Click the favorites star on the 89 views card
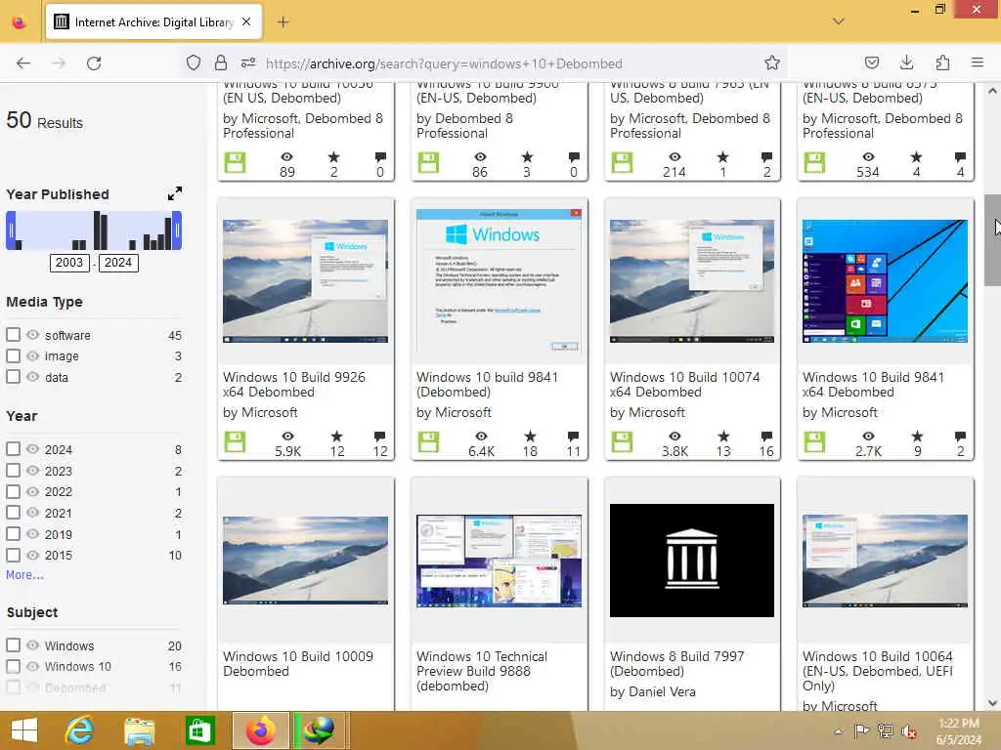Viewport: 1001px width, 750px height. coord(334,157)
